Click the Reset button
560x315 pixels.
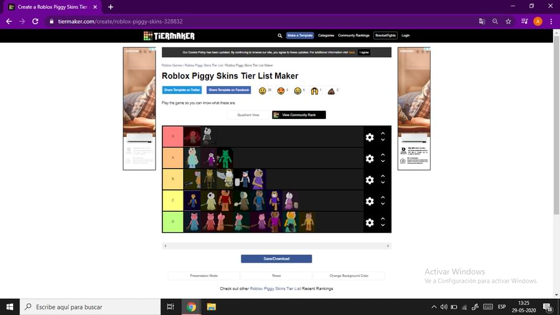pyautogui.click(x=276, y=276)
